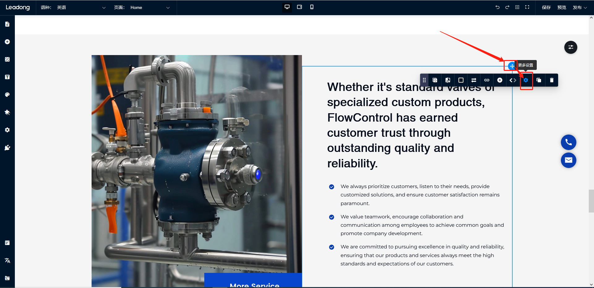Click the chain link icon in toolbar
This screenshot has height=288, width=594.
[487, 80]
